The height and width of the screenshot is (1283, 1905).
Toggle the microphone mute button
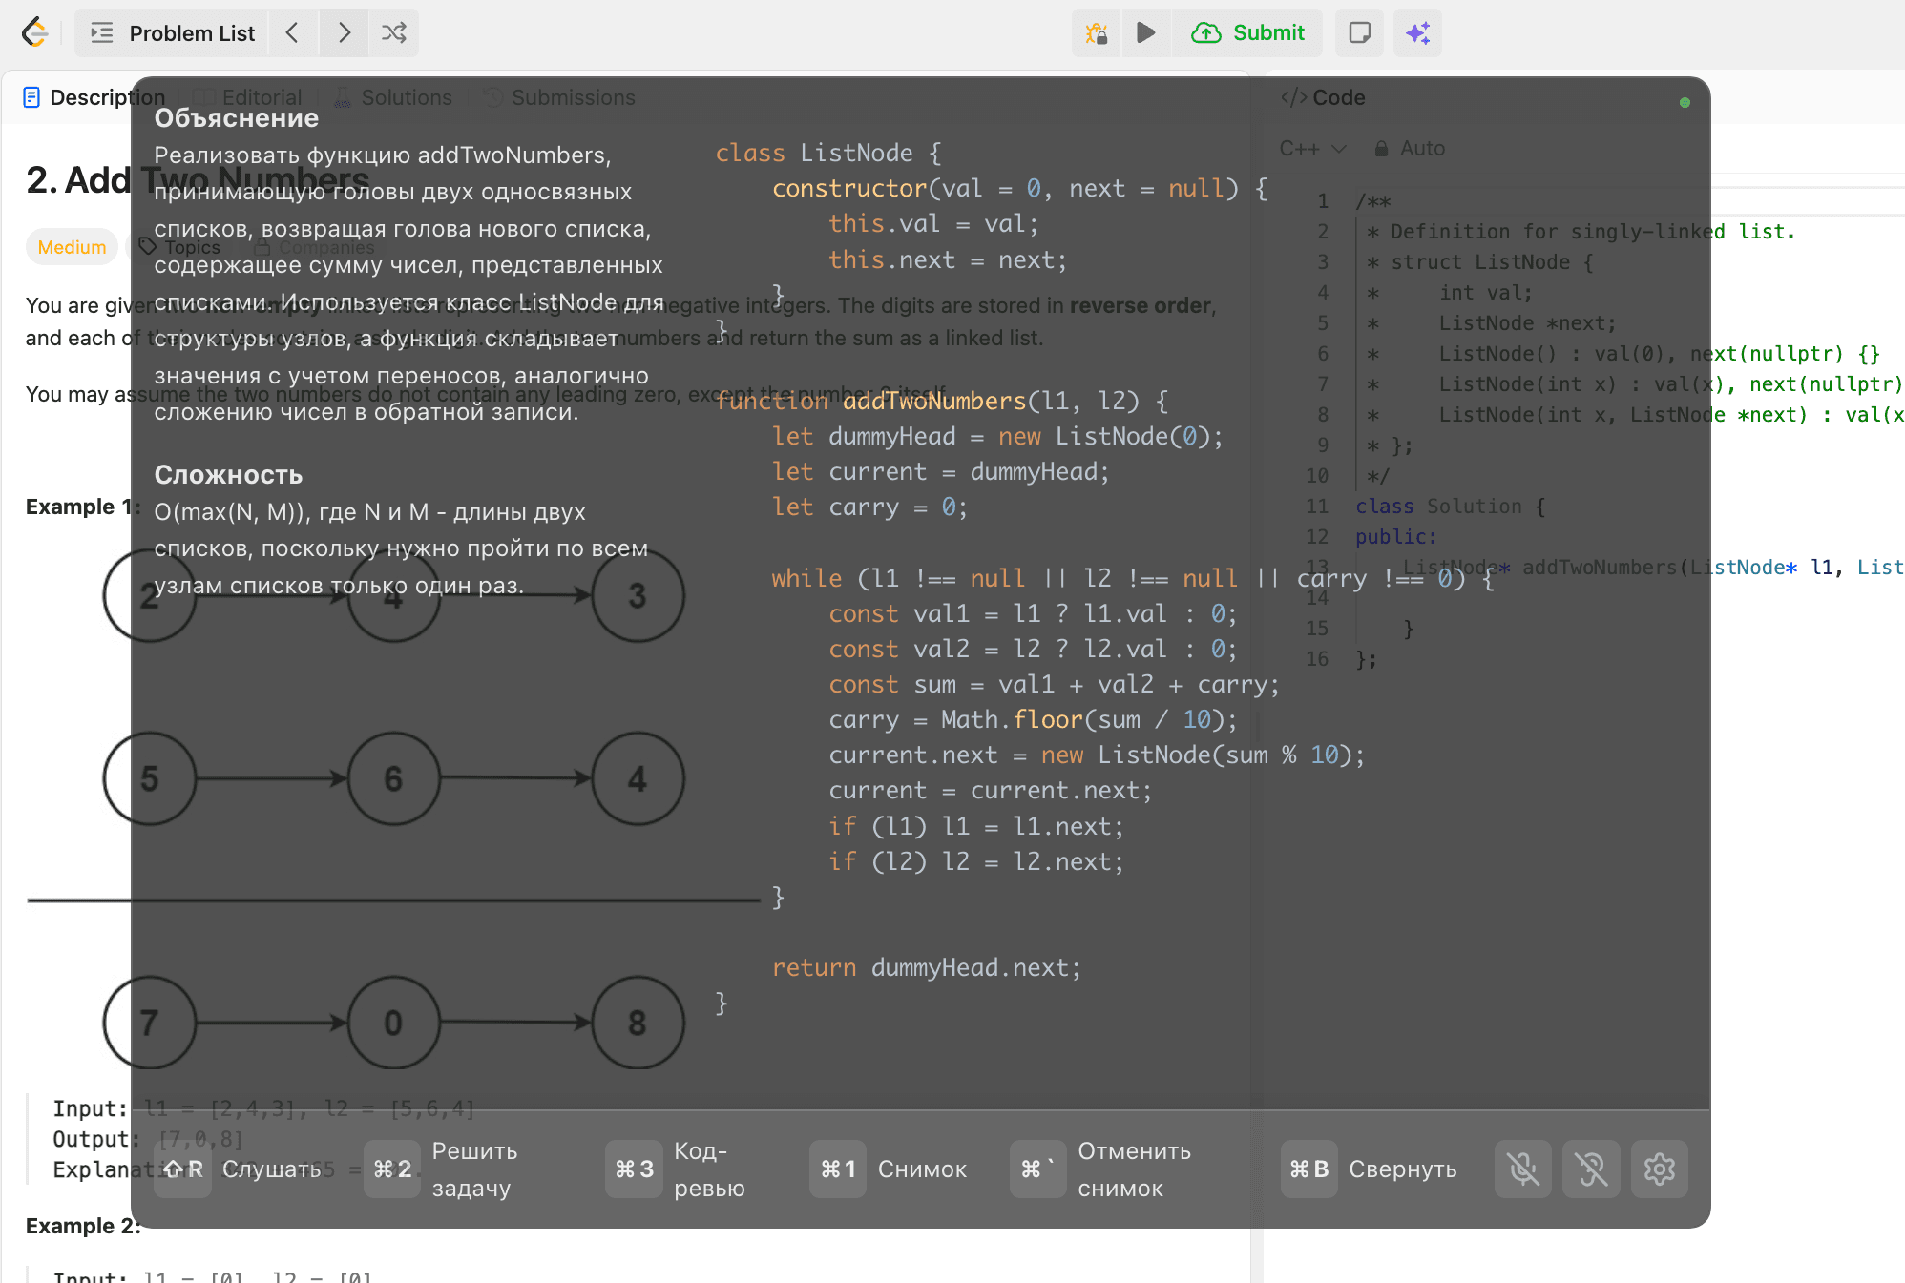coord(1523,1169)
